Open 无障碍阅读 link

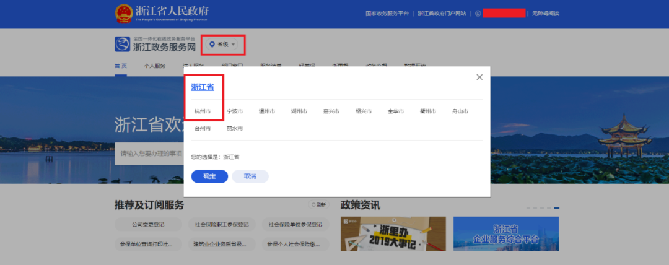click(x=545, y=13)
